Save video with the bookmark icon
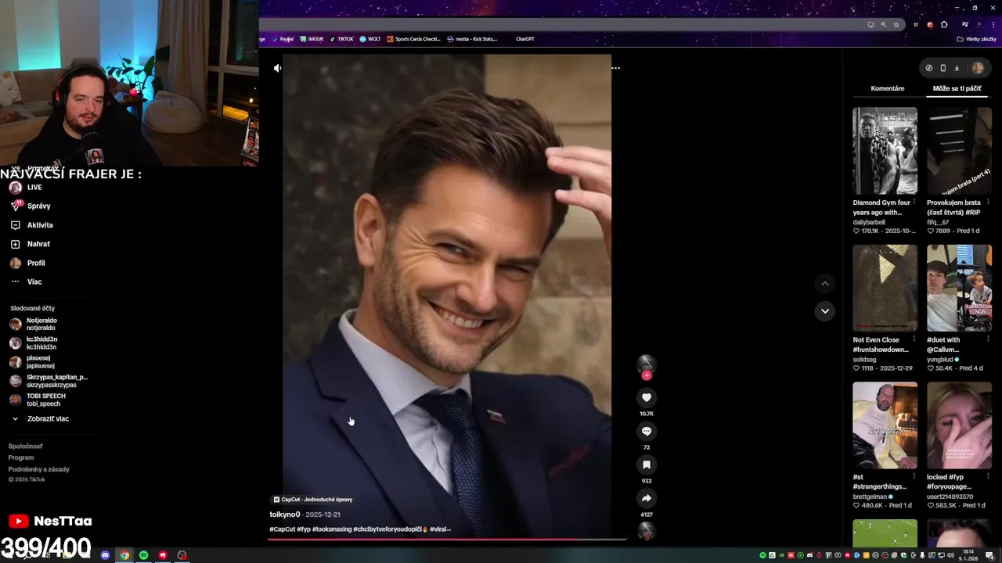This screenshot has width=1002, height=563. tap(647, 464)
